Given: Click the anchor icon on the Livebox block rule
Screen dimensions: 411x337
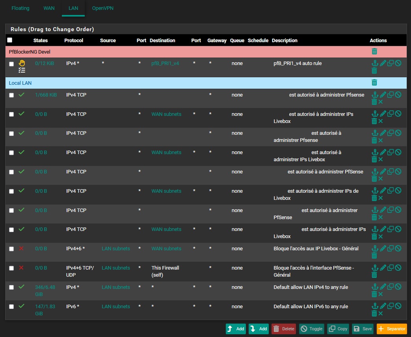Looking at the screenshot, I should 375,248.
